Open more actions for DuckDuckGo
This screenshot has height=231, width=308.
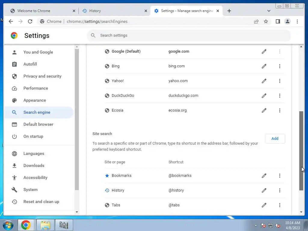tap(279, 96)
